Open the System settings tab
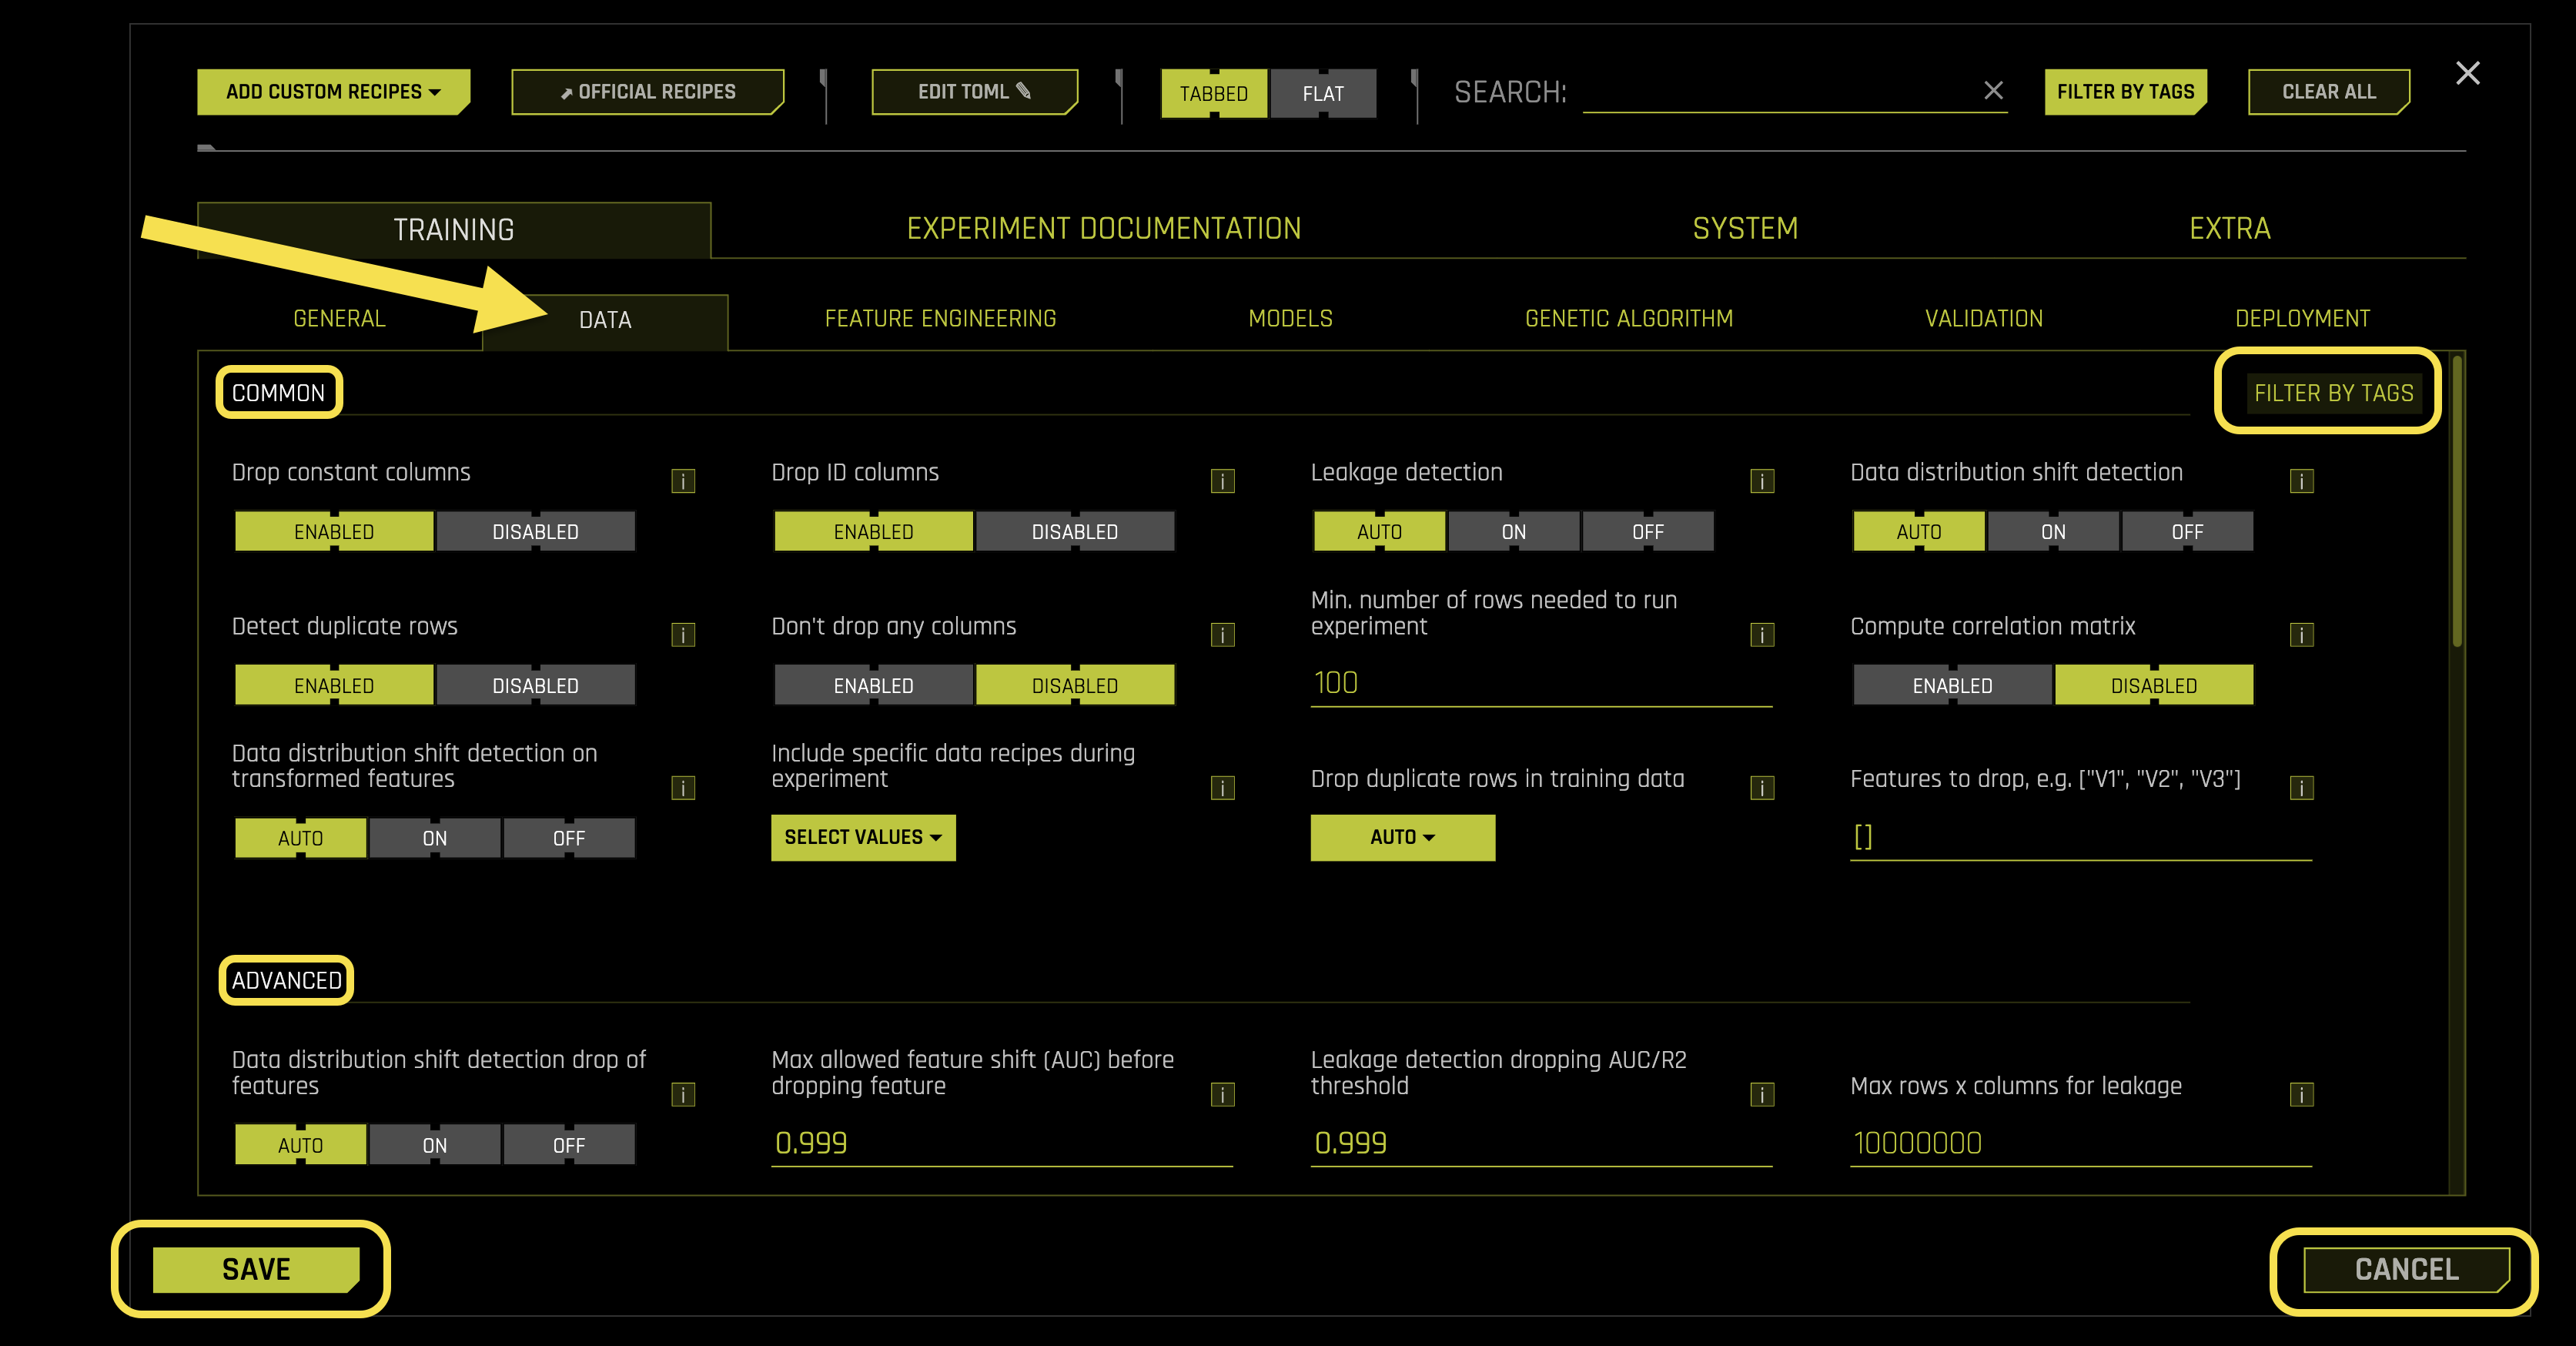2576x1346 pixels. (x=1745, y=228)
